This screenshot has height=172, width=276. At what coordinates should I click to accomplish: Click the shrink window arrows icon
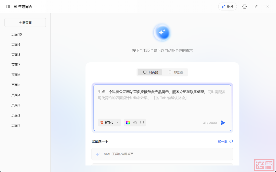tap(256, 7)
